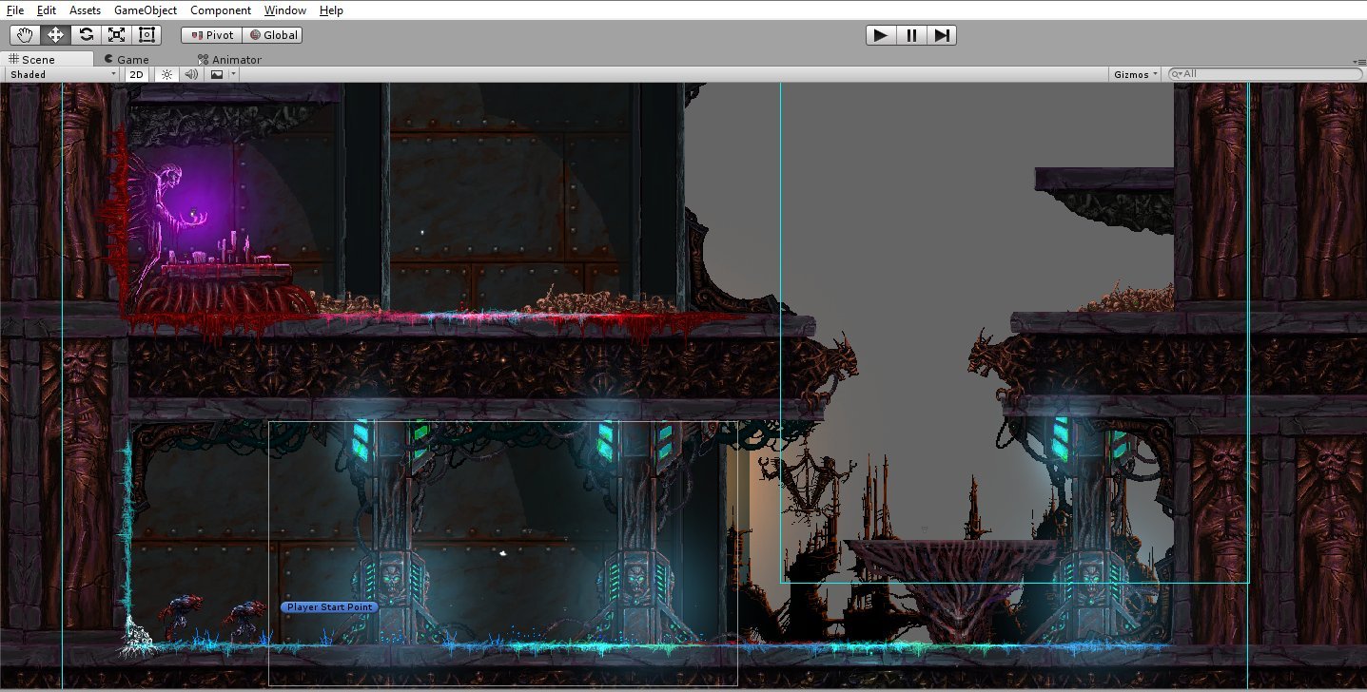Viewport: 1367px width, 692px height.
Task: Open the Component menu
Action: (221, 10)
